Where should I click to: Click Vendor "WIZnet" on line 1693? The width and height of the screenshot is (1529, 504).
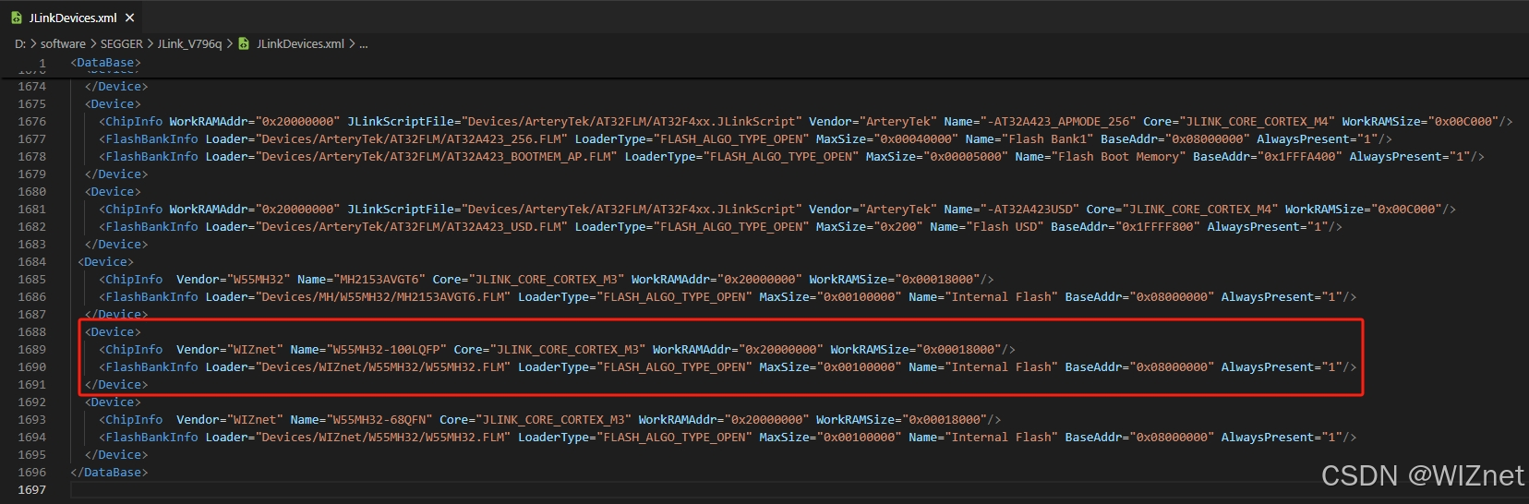click(x=258, y=419)
